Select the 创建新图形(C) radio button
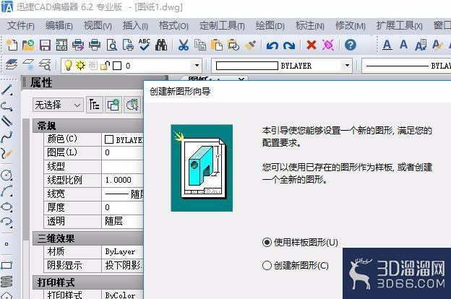451x299 pixels. pyautogui.click(x=267, y=265)
